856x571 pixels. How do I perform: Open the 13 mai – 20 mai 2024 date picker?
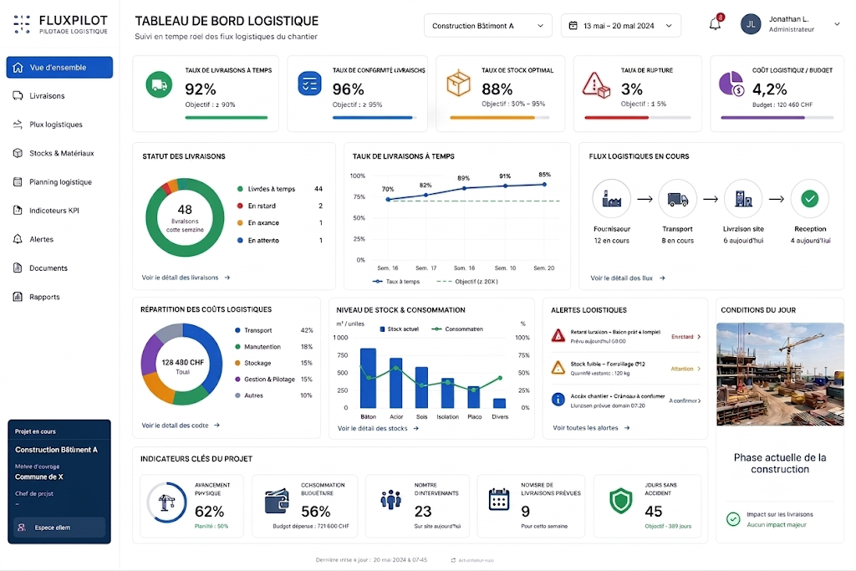point(621,26)
